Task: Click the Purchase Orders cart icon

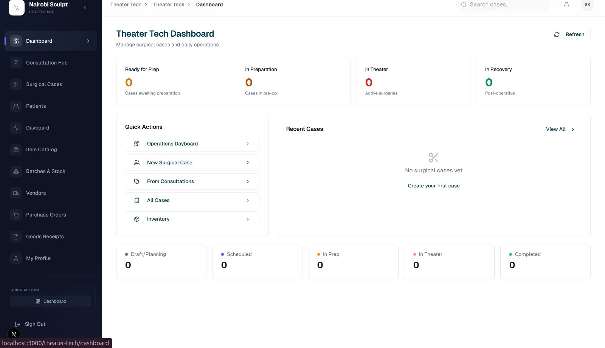Action: pyautogui.click(x=16, y=215)
